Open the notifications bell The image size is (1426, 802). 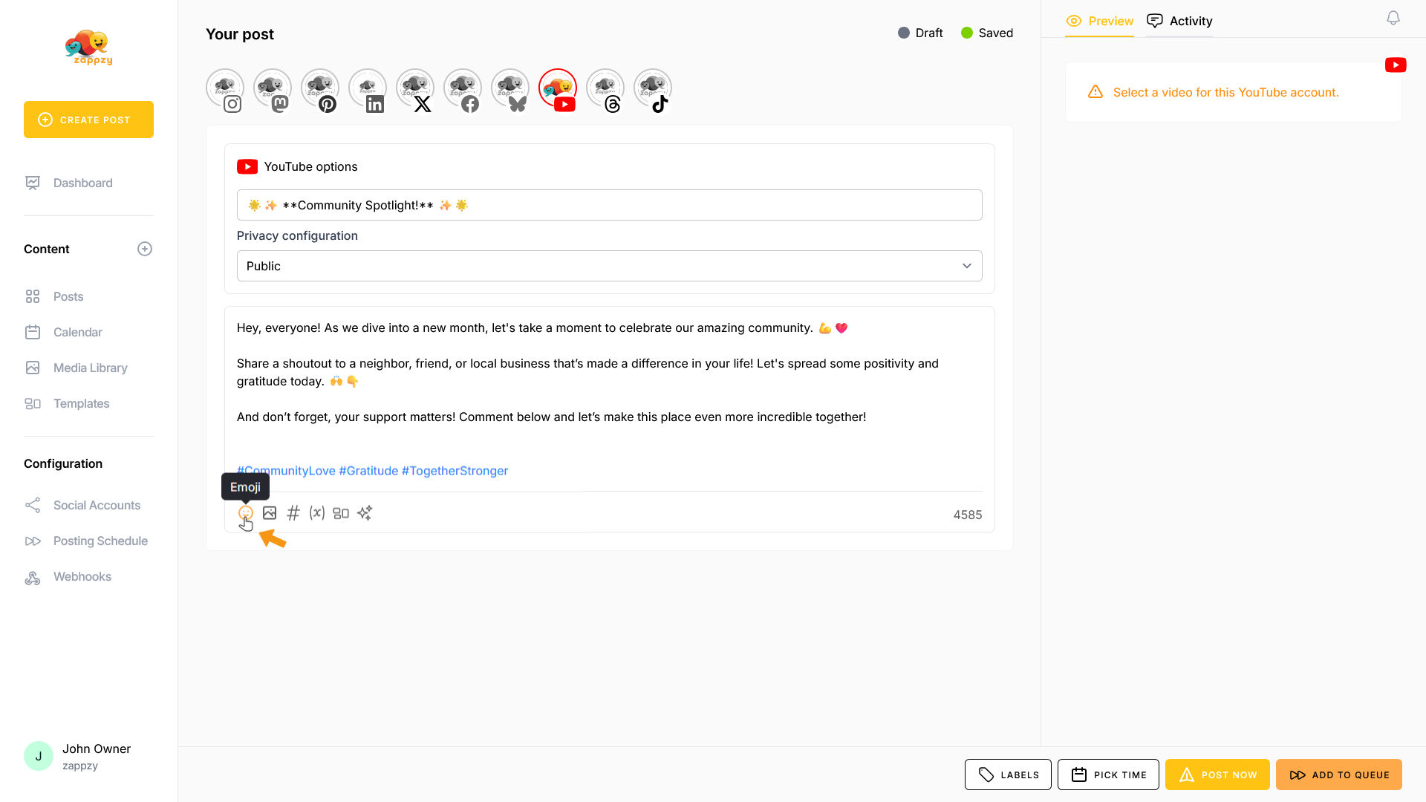coord(1393,19)
